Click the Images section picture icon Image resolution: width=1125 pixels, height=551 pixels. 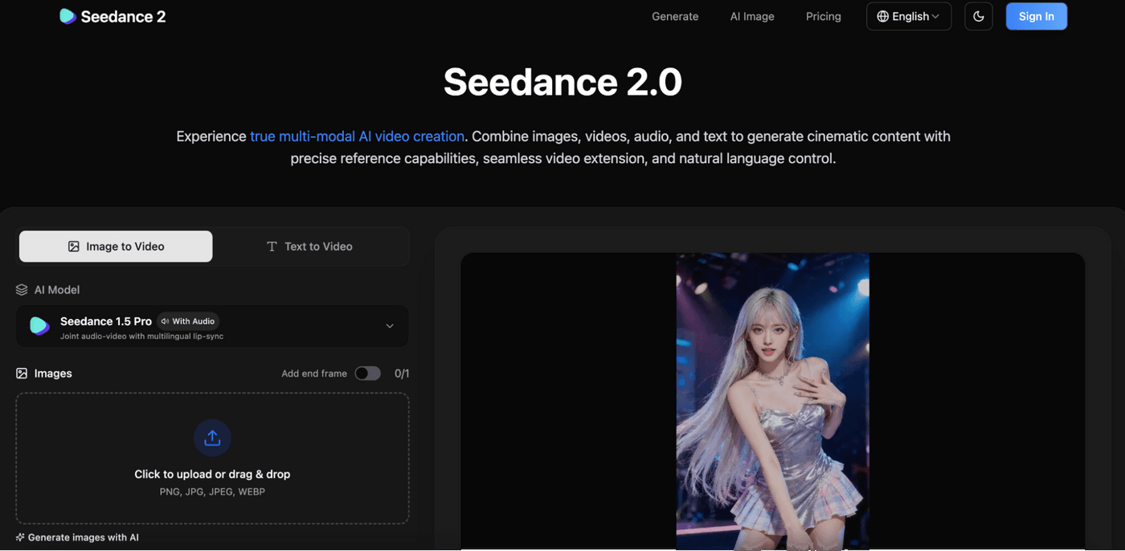tap(22, 373)
